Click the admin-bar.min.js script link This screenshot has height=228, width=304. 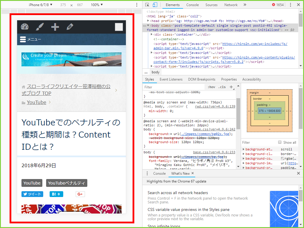click(220, 46)
